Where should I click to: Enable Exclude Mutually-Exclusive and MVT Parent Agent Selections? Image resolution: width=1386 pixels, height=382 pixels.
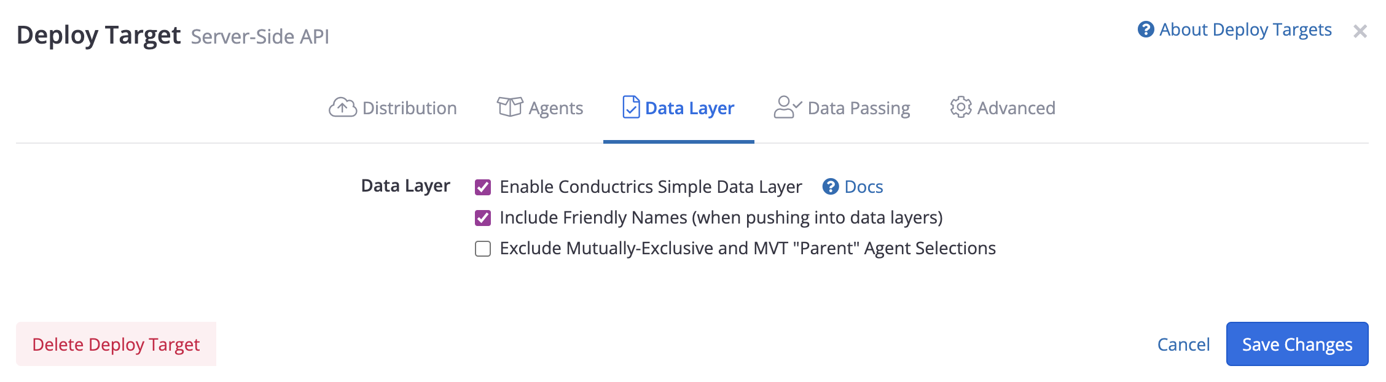[x=483, y=248]
